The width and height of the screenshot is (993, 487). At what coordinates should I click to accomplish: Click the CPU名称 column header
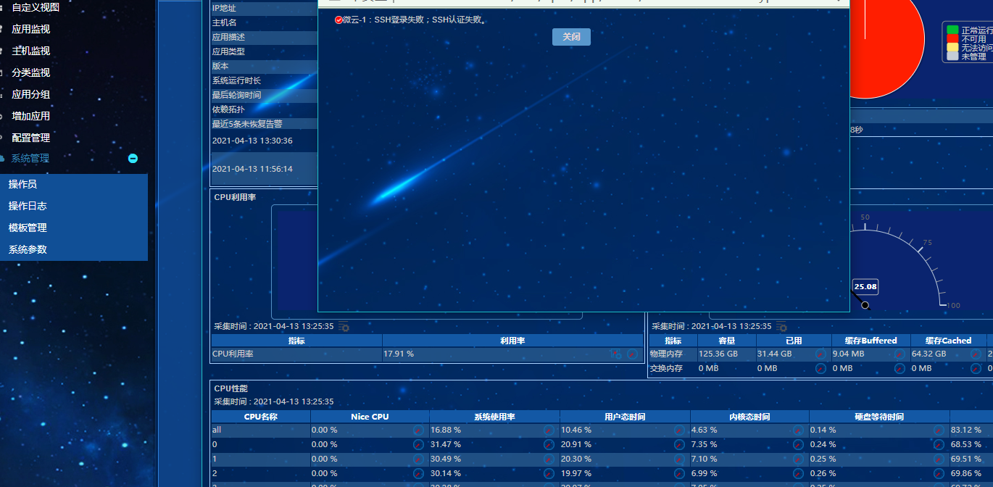point(261,417)
